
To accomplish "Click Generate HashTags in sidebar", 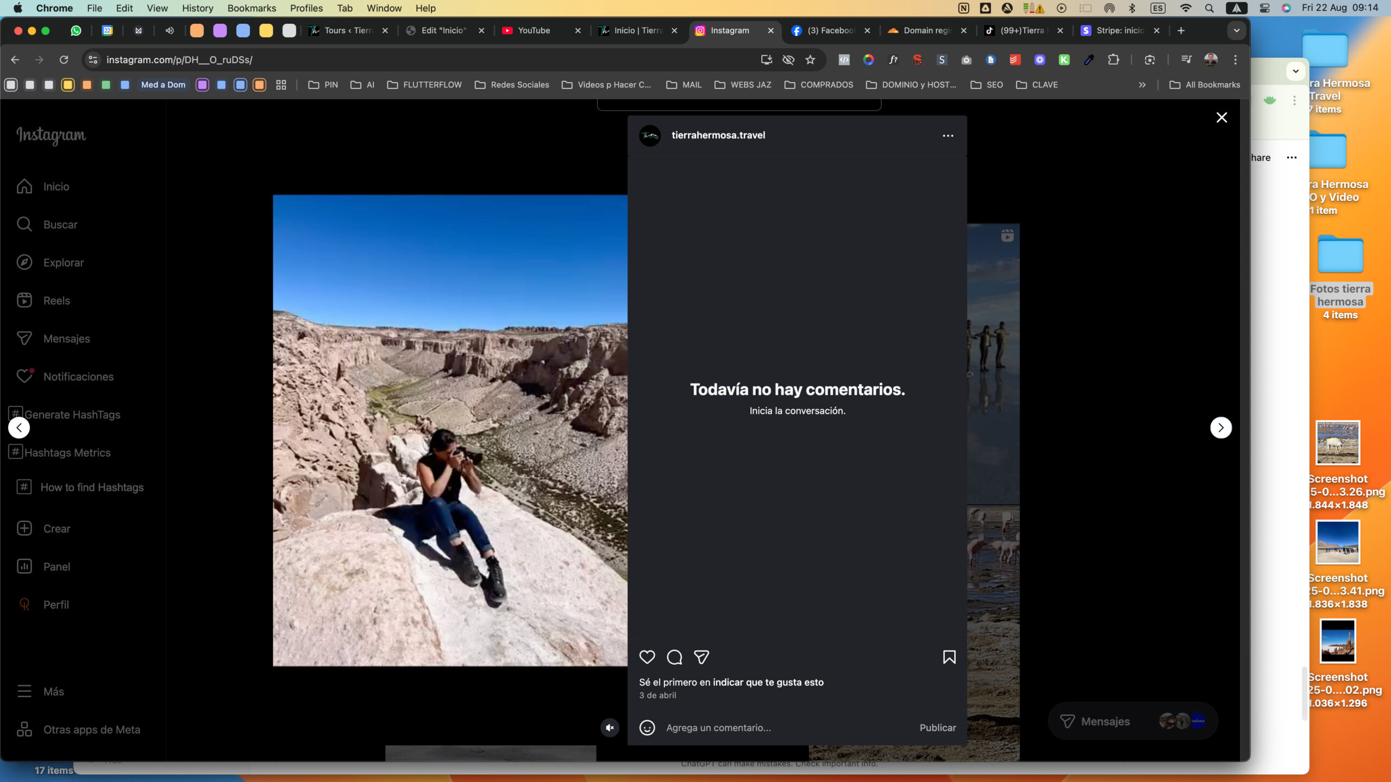I will [x=65, y=415].
